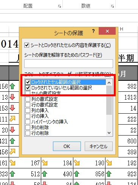Click the password field for unprotecting the sheet
138x185 pixels.
[x=68, y=63]
